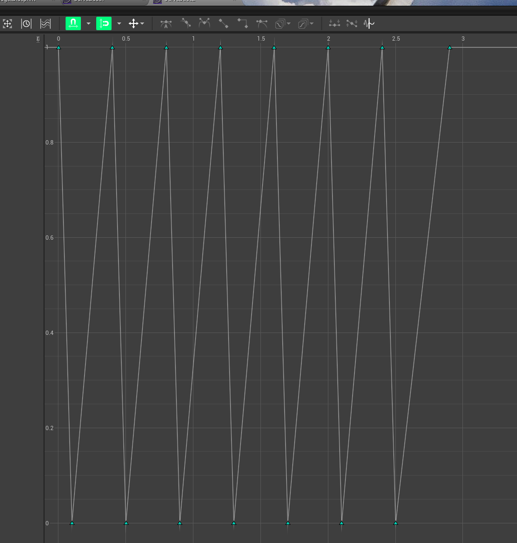This screenshot has height=543, width=517.
Task: Open the post-infinity extrapolation dropdown
Action: coord(305,23)
